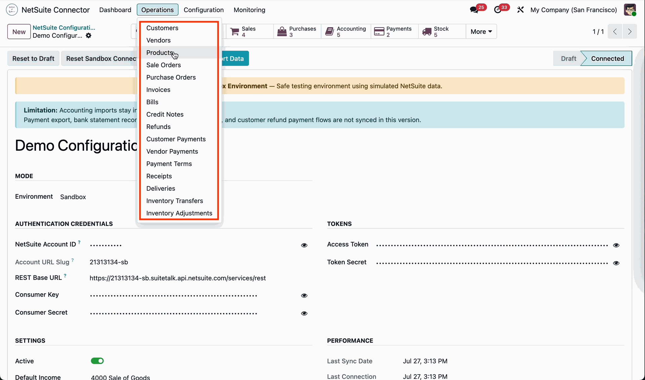Toggle the Active switch

97,361
